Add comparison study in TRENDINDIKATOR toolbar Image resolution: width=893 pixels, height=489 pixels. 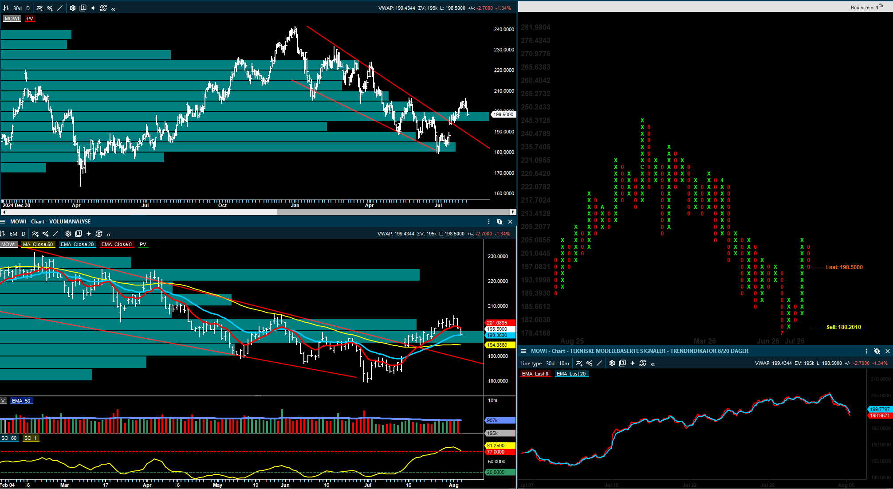coord(589,363)
